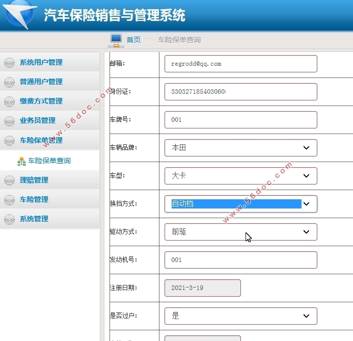The width and height of the screenshot is (353, 341).
Task: Click the gear icon beside 系统用户管理
Action: click(9, 63)
